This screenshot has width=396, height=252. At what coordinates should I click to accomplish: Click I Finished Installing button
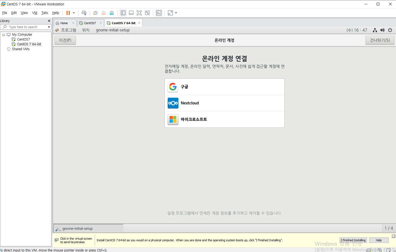tap(353, 240)
